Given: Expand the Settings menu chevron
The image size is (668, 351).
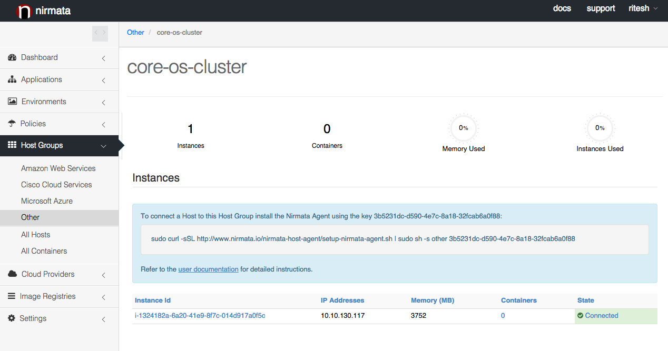Looking at the screenshot, I should coord(104,319).
